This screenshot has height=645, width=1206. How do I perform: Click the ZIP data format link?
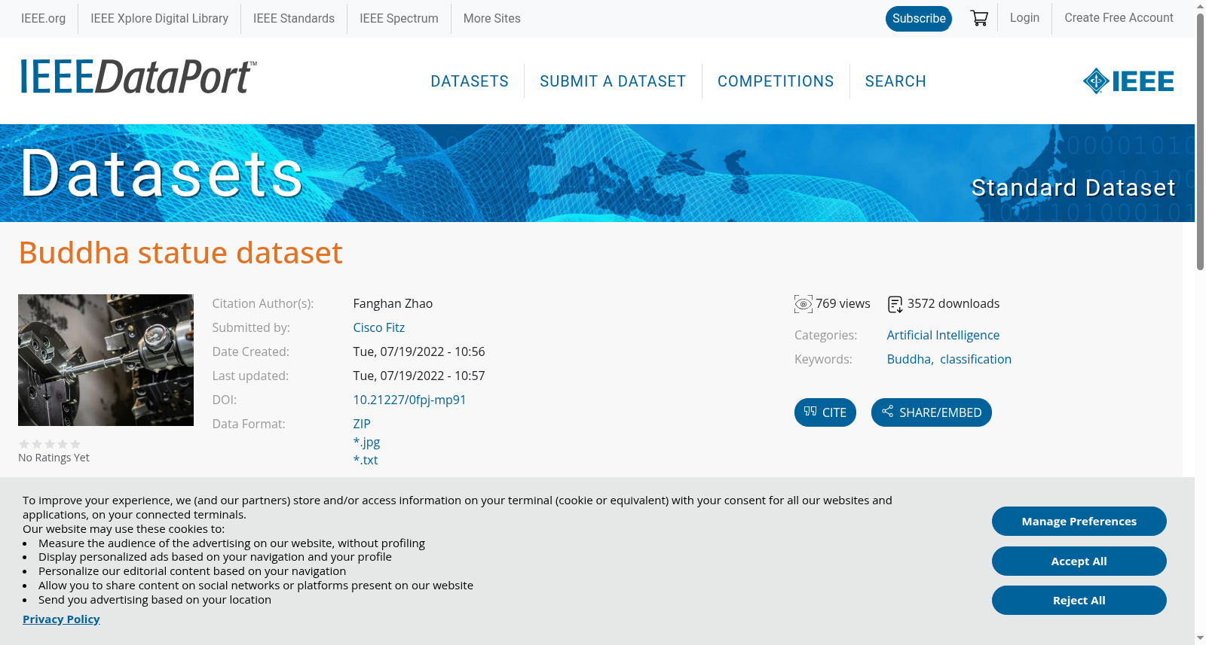click(362, 424)
